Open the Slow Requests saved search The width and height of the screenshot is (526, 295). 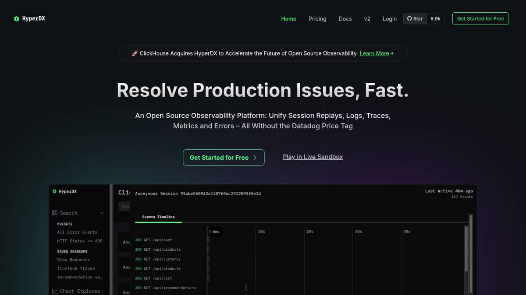[73, 260]
